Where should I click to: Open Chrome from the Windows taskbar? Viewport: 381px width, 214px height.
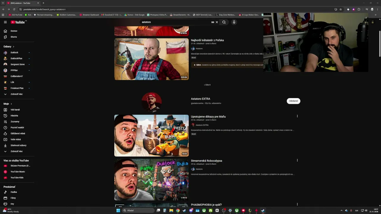(x=178, y=210)
